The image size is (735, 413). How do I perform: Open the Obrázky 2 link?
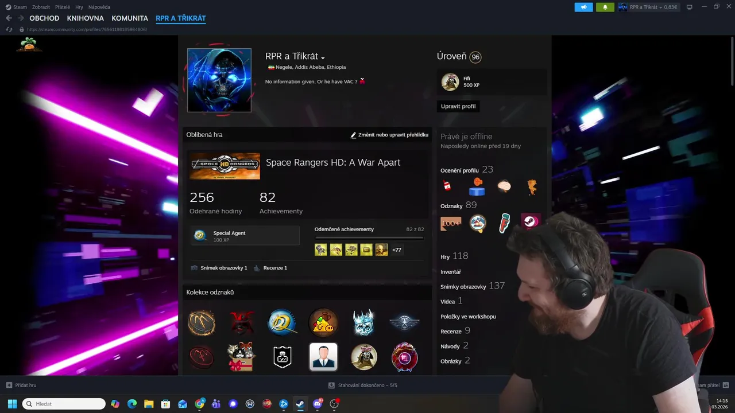455,360
